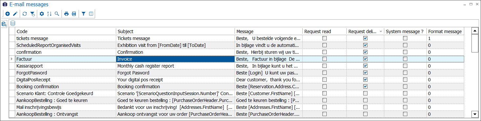This screenshot has width=481, height=121.
Task: Sort by Request read column header
Action: click(325, 31)
